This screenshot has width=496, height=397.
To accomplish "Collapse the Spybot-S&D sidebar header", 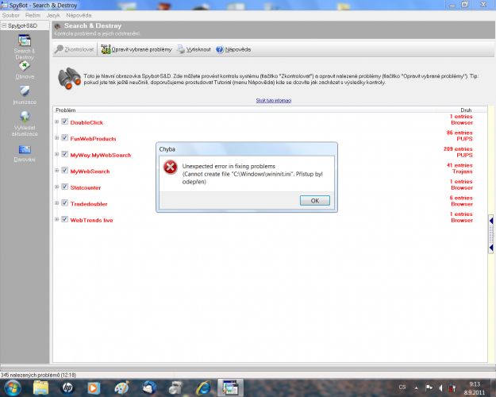I will point(4,25).
